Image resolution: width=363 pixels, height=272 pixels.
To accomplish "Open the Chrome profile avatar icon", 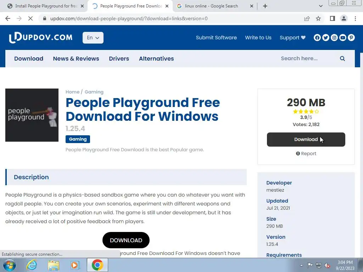I will (x=344, y=18).
